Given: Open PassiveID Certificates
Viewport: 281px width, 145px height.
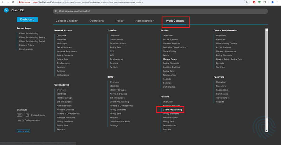Looking at the screenshot, I should click(x=222, y=94).
